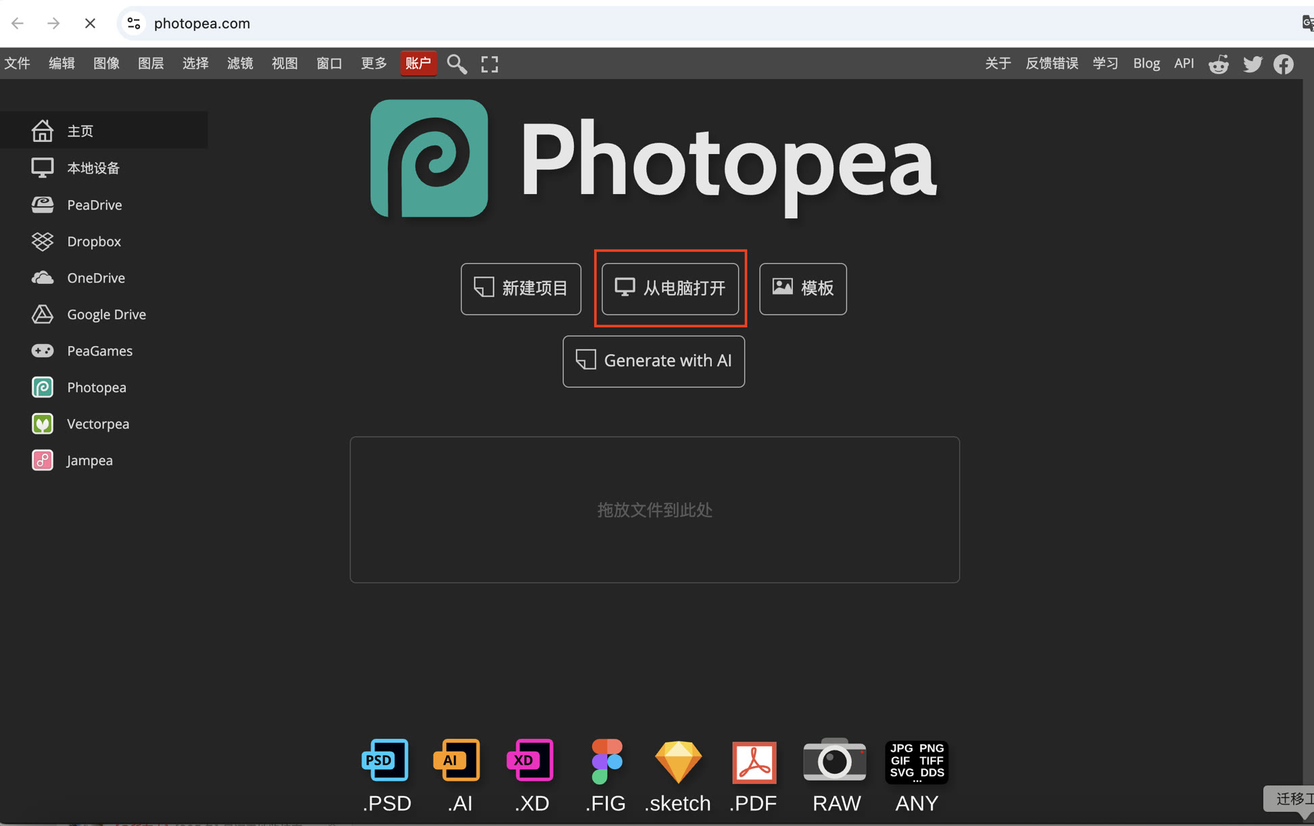Open Jampea app in sidebar
1314x826 pixels.
click(89, 460)
